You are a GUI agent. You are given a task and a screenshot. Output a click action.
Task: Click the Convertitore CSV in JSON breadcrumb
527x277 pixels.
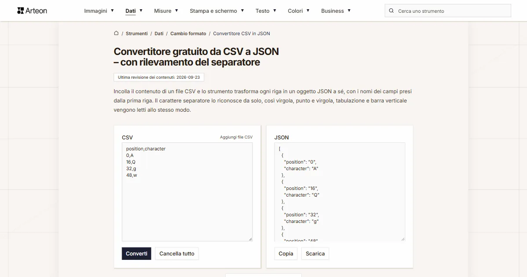pos(242,33)
